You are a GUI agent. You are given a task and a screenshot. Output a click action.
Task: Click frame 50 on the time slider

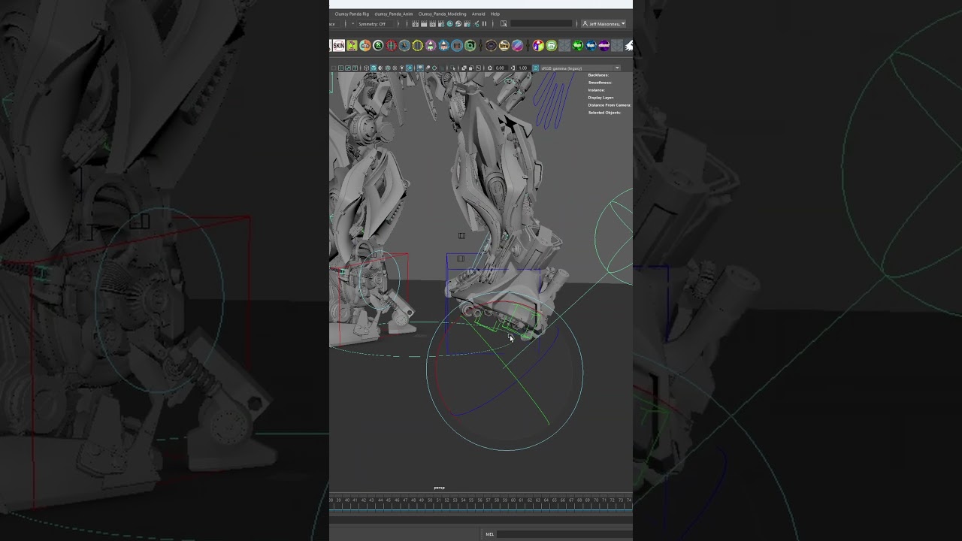tap(431, 500)
